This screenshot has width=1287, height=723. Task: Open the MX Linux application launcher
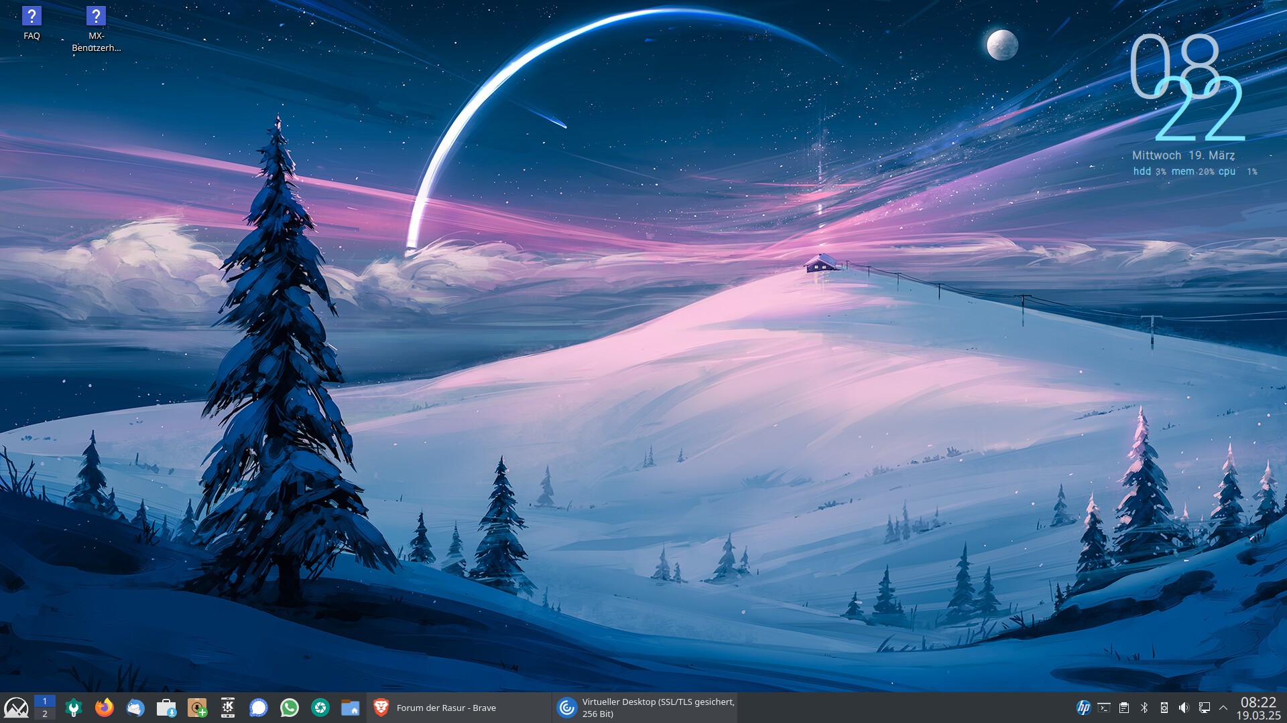16,708
